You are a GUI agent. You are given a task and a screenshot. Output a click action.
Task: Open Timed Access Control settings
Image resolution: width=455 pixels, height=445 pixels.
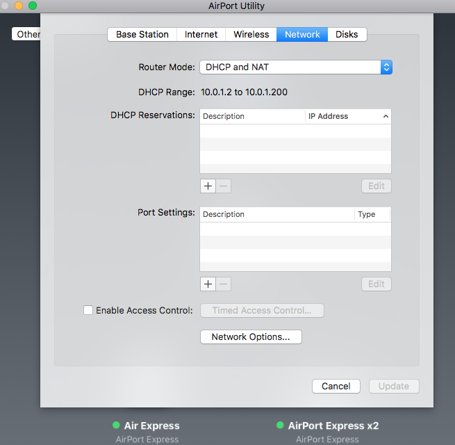point(262,311)
